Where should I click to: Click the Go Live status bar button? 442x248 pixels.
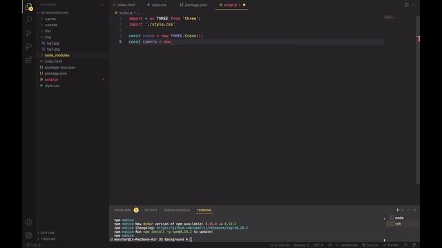pyautogui.click(x=370, y=245)
